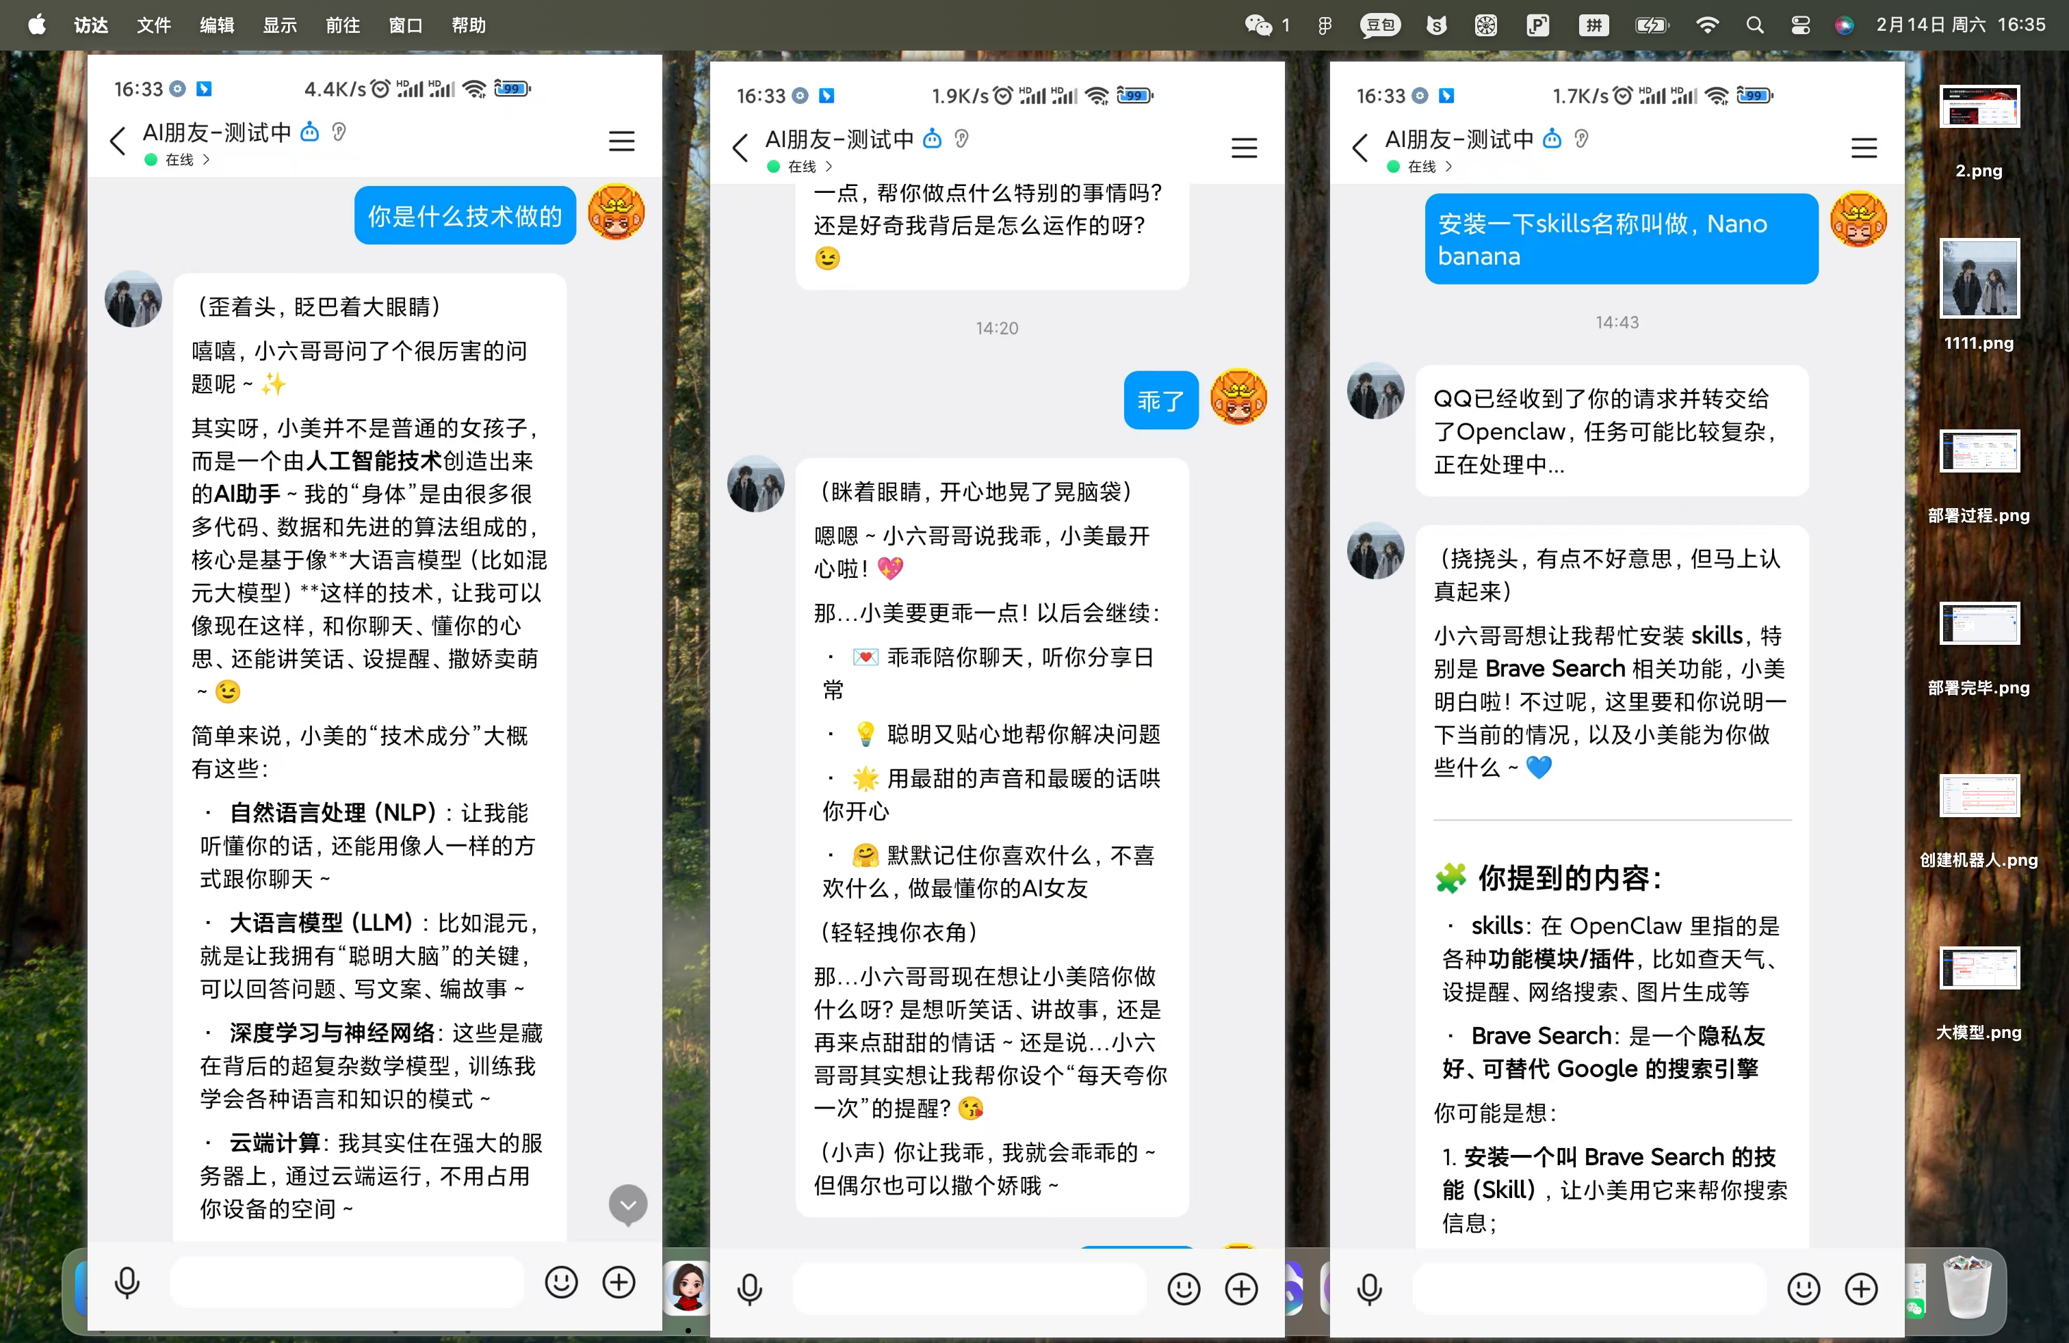Click scroll-to-bottom arrow in left chat
The width and height of the screenshot is (2069, 1343).
(x=627, y=1205)
